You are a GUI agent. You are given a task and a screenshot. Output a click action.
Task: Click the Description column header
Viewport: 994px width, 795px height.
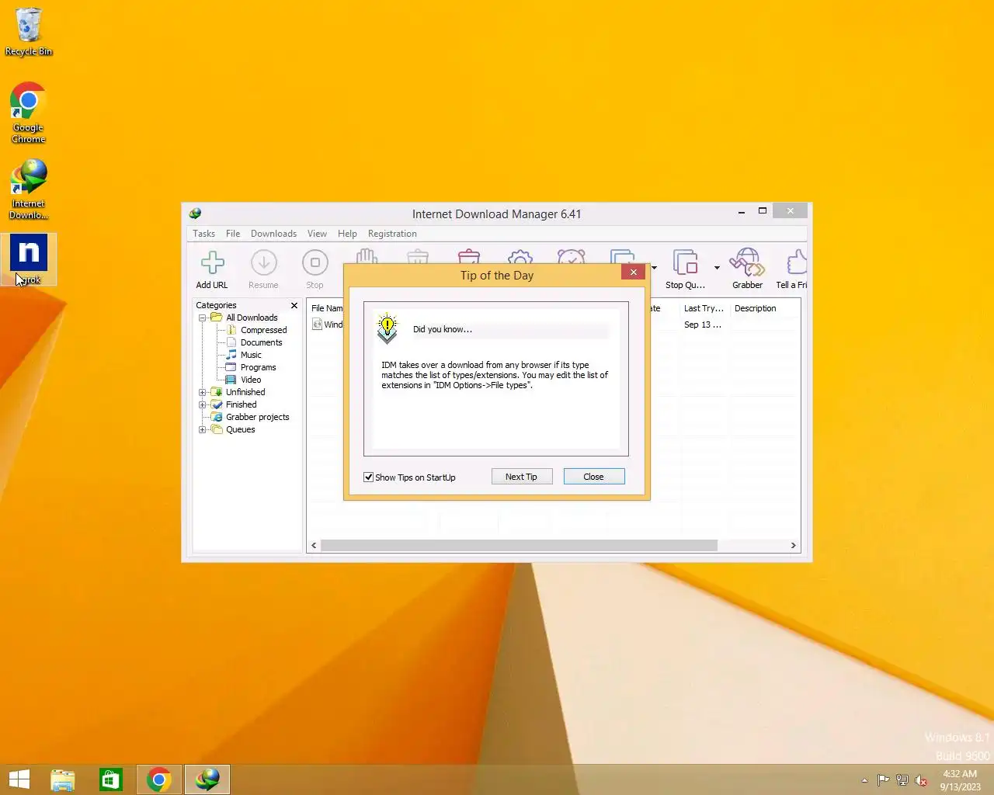(764, 308)
